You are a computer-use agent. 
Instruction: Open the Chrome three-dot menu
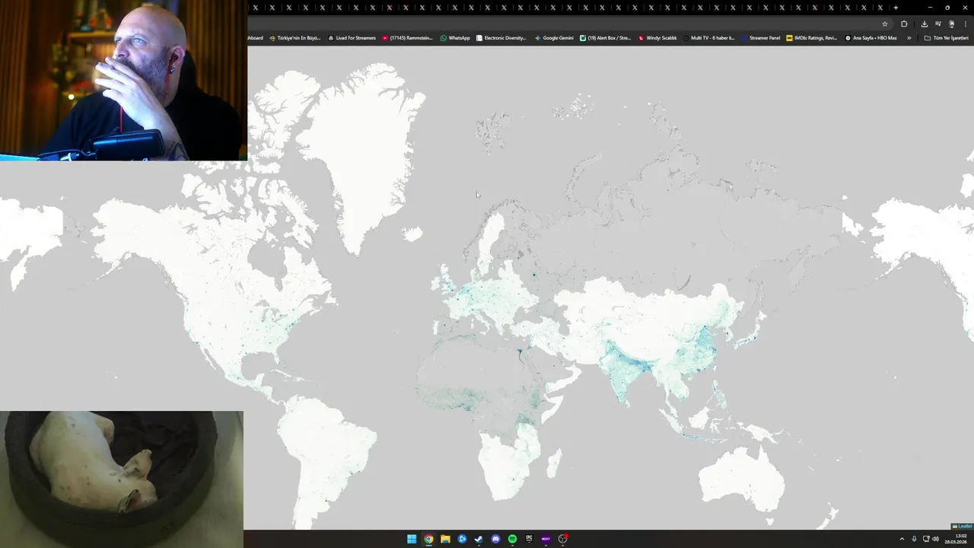click(966, 24)
